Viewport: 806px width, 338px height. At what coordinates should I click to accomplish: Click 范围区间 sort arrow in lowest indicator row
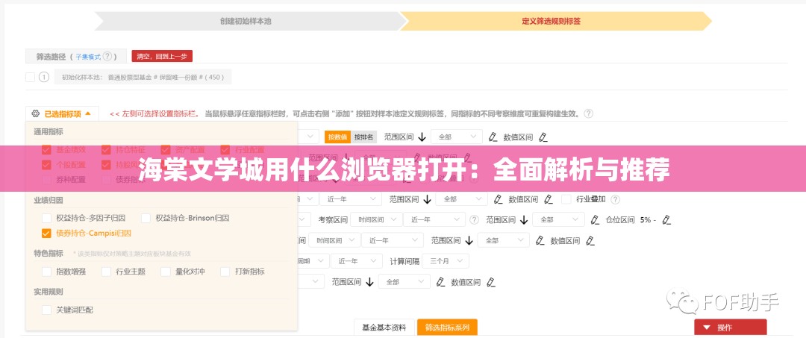[369, 282]
